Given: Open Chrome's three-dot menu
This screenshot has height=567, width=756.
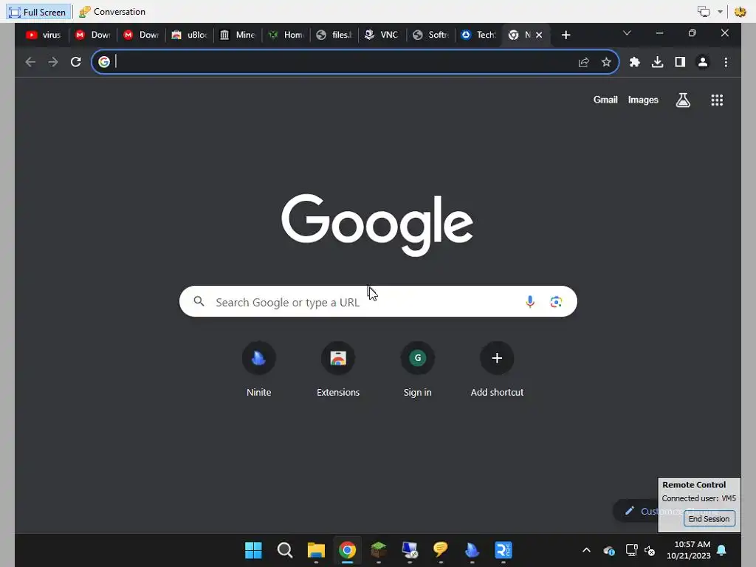Looking at the screenshot, I should [726, 62].
